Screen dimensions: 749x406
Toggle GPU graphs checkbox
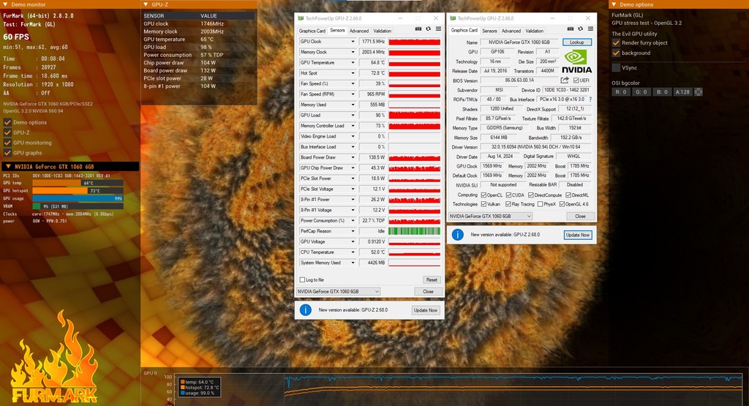(x=7, y=153)
